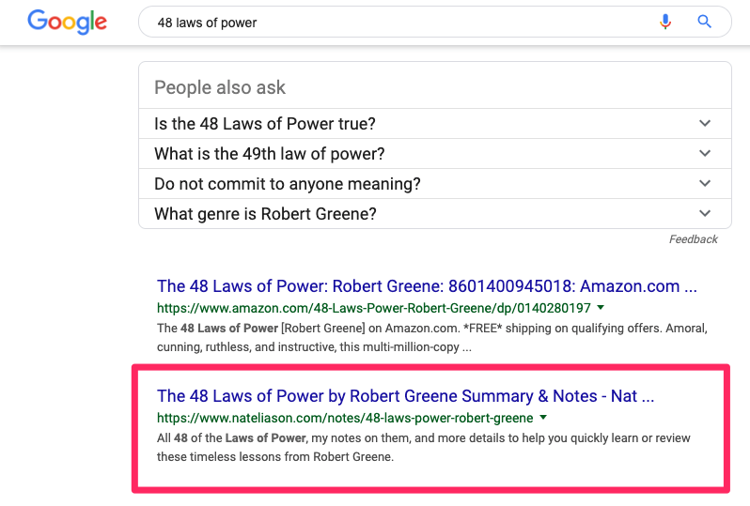Viewport: 750px width, 506px height.
Task: Click the green amazon.com URL text
Action: click(x=373, y=308)
